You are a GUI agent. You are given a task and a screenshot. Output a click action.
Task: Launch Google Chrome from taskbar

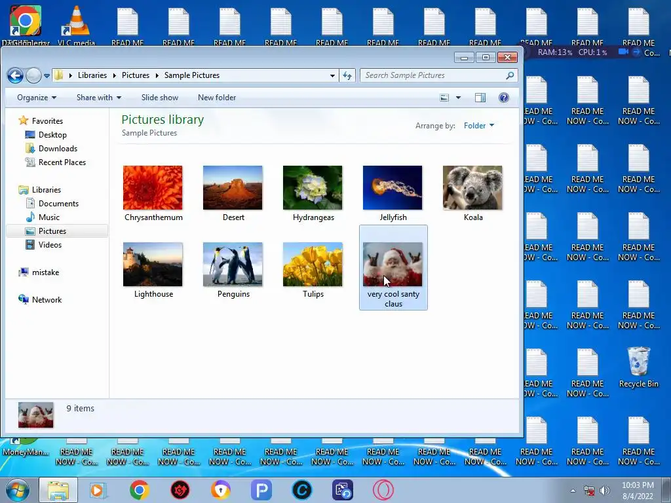(x=139, y=490)
